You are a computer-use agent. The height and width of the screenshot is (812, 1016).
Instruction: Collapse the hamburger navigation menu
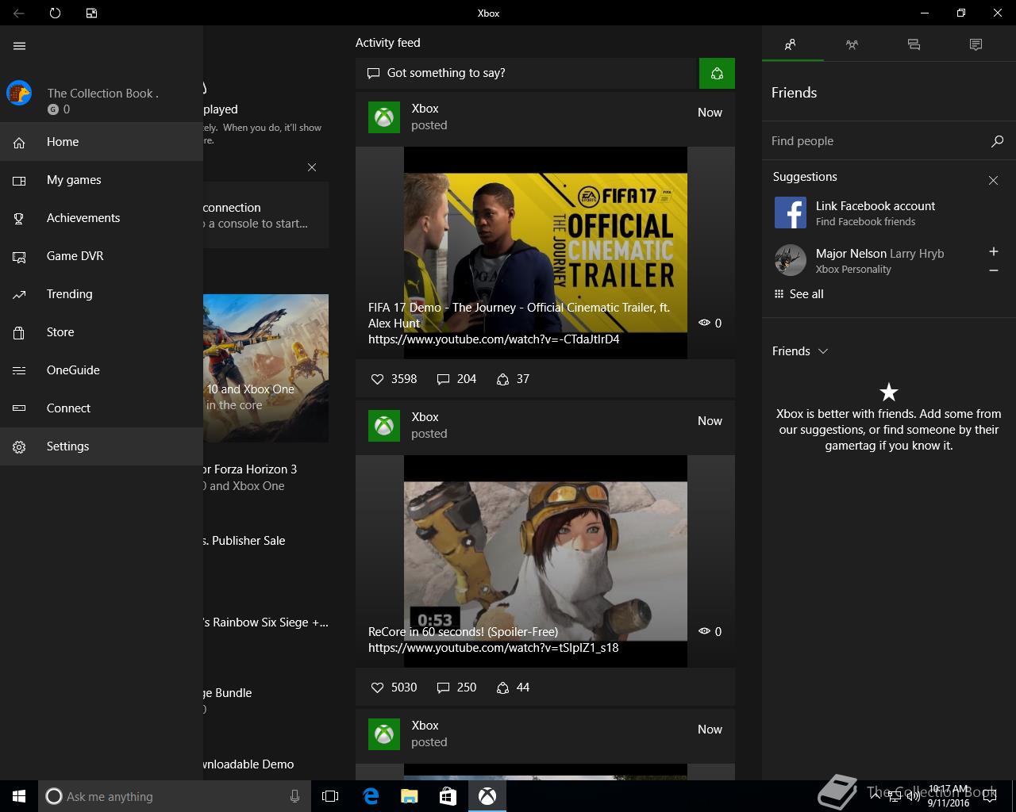[x=20, y=46]
